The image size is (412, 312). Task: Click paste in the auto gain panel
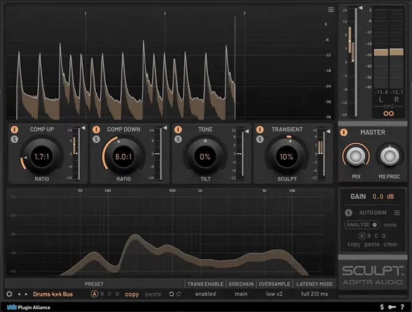371,244
